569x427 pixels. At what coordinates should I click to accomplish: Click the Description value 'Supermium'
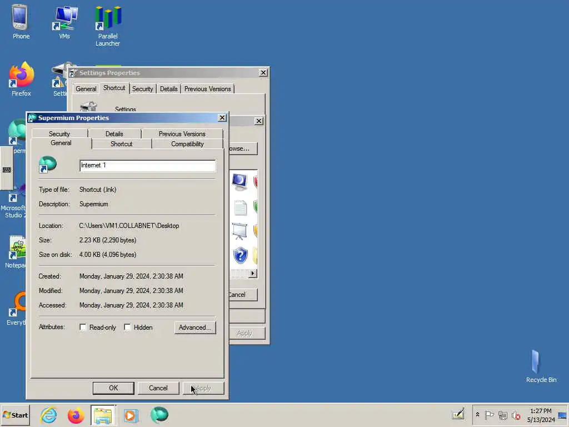[x=93, y=204]
